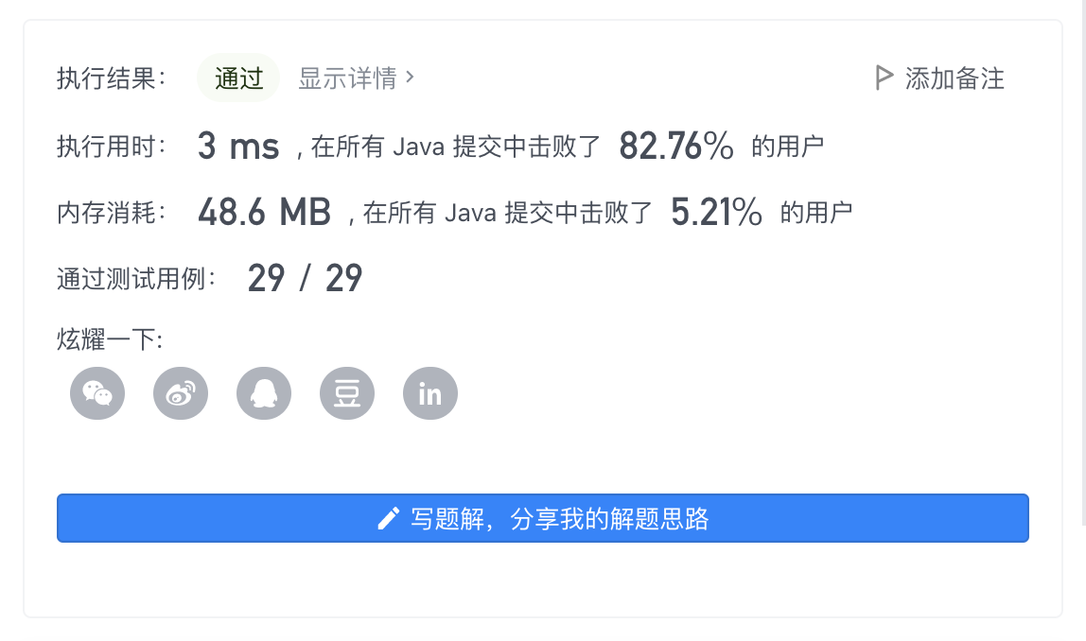Click the flag icon beside 添加备注
This screenshot has width=1086, height=641.
885,78
